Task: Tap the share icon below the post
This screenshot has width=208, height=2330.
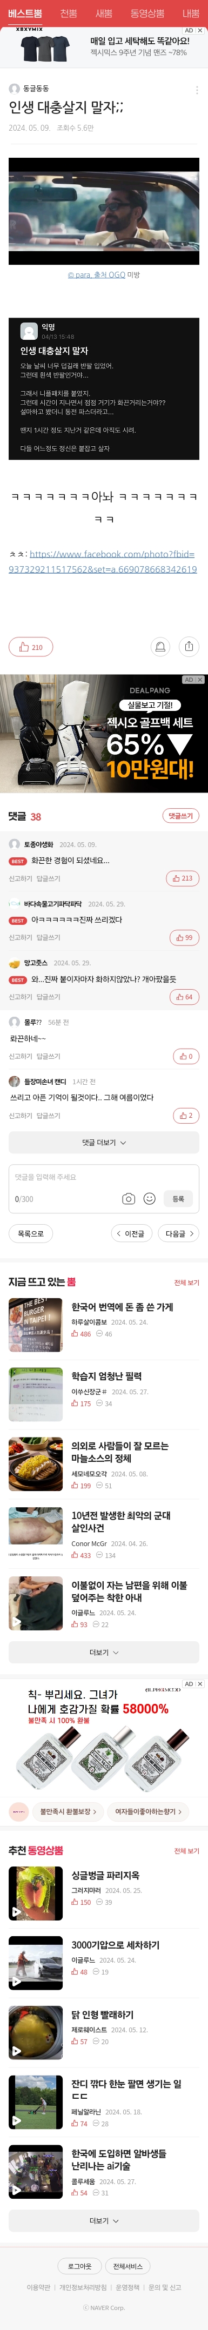Action: point(189,646)
